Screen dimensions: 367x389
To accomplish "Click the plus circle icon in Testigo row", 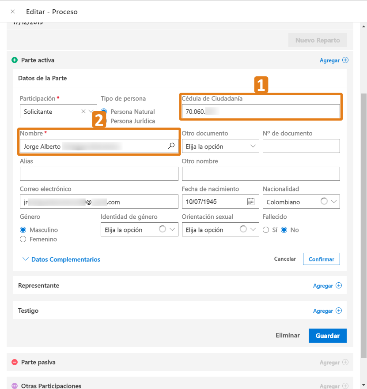I will point(339,310).
